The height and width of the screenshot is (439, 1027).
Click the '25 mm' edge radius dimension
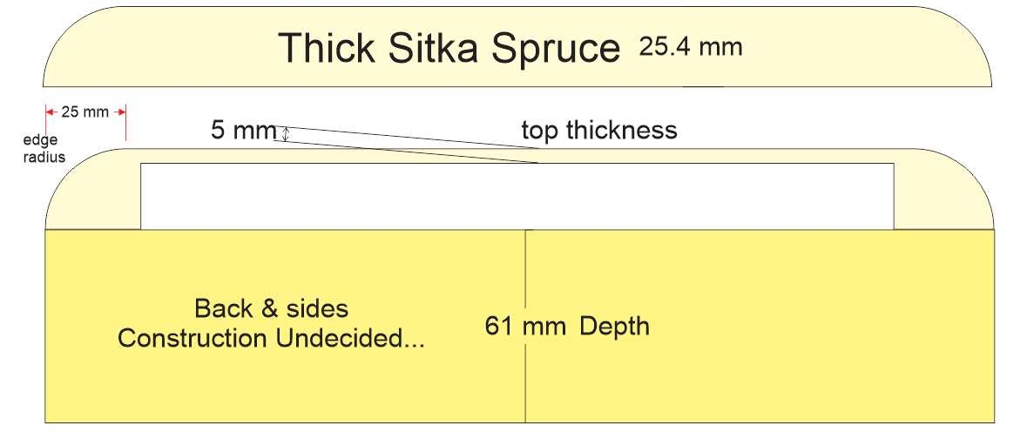click(85, 112)
